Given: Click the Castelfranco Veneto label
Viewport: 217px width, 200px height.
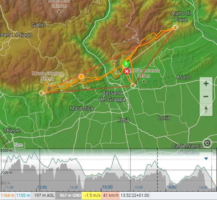Looking at the screenshot, I should tap(187, 149).
